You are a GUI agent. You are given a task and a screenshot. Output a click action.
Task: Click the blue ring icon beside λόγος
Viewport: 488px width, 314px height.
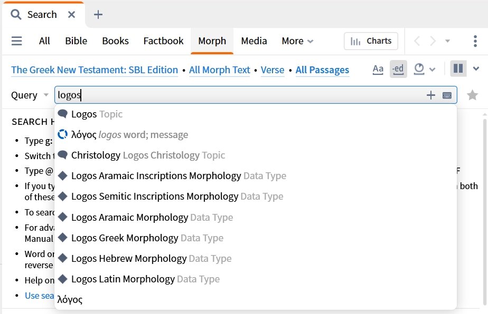pyautogui.click(x=62, y=134)
